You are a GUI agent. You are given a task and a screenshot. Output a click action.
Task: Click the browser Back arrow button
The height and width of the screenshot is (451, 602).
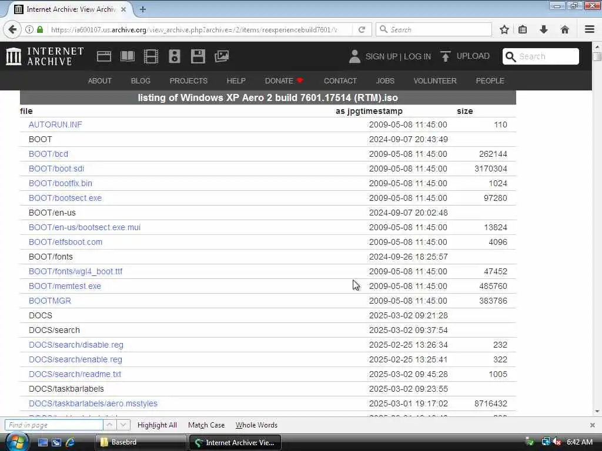pos(12,29)
